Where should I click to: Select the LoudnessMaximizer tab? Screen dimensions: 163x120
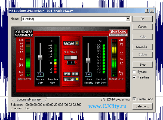click(x=29, y=99)
